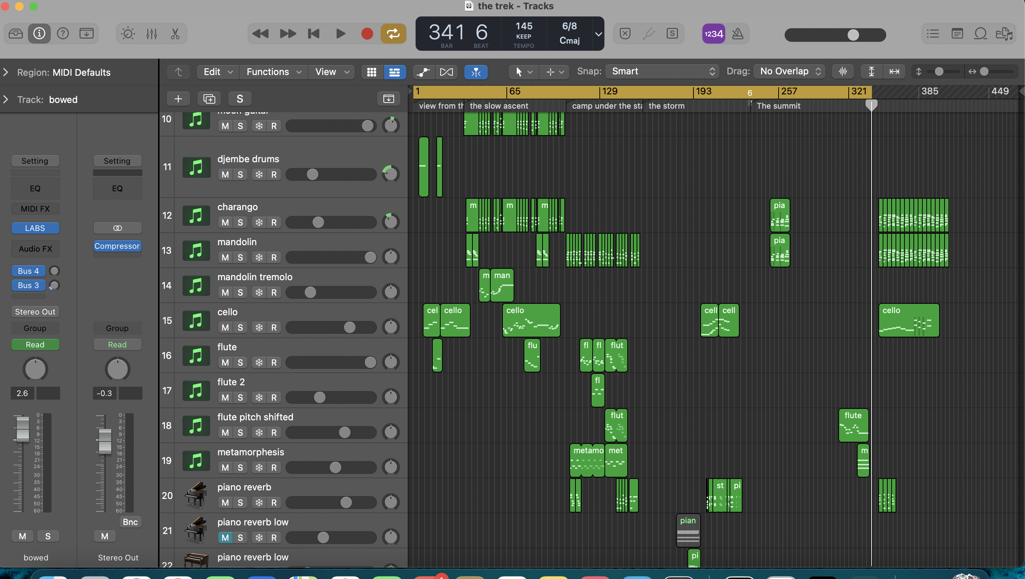Solo the djembe drums track
This screenshot has width=1025, height=579.
pos(240,174)
